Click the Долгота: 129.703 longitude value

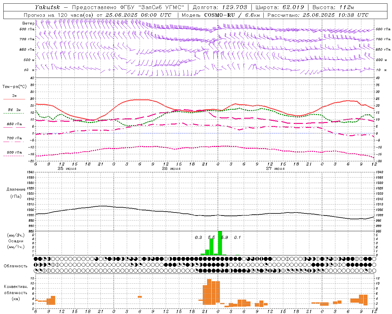tap(220, 7)
